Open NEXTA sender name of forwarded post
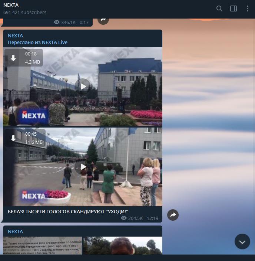This screenshot has width=255, height=261. [15, 35]
